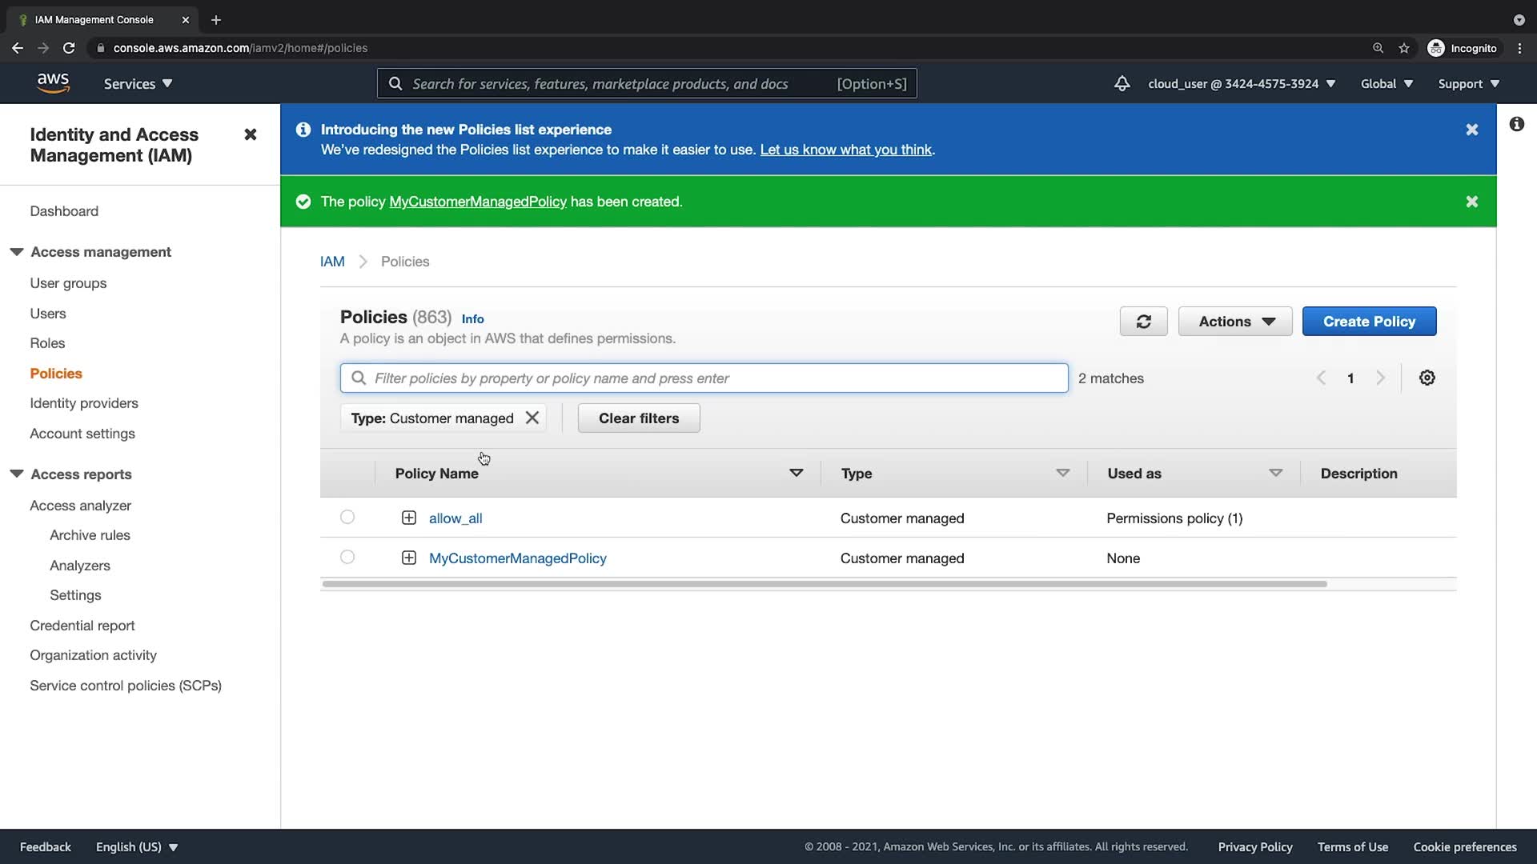Click the Create Policy button
Screen dimensions: 1537x864
click(x=1369, y=322)
